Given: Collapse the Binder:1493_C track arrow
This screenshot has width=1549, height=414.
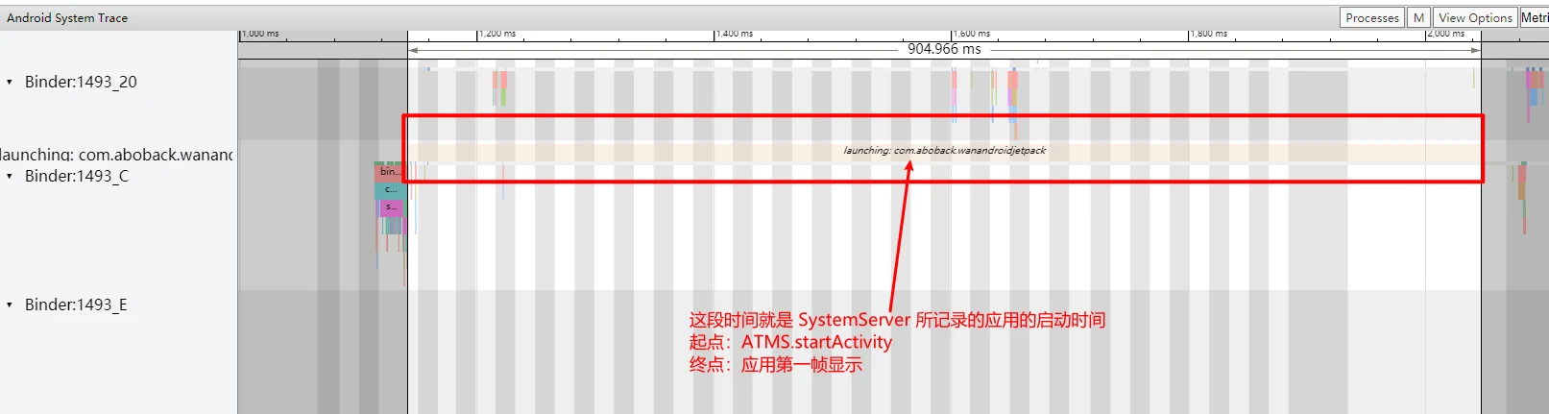Looking at the screenshot, I should click(x=10, y=177).
